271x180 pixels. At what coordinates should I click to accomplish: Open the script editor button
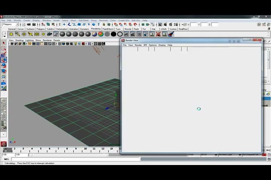269,159
